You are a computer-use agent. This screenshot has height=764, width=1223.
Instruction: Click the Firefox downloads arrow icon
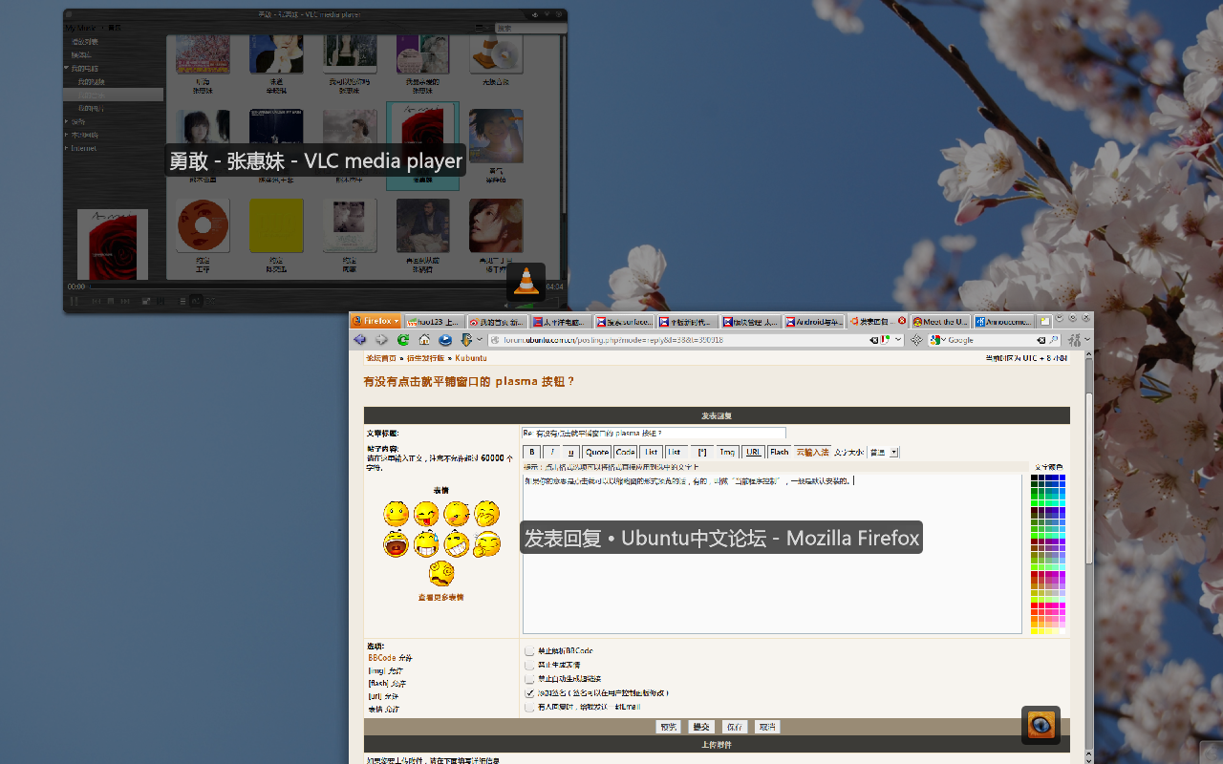click(467, 340)
